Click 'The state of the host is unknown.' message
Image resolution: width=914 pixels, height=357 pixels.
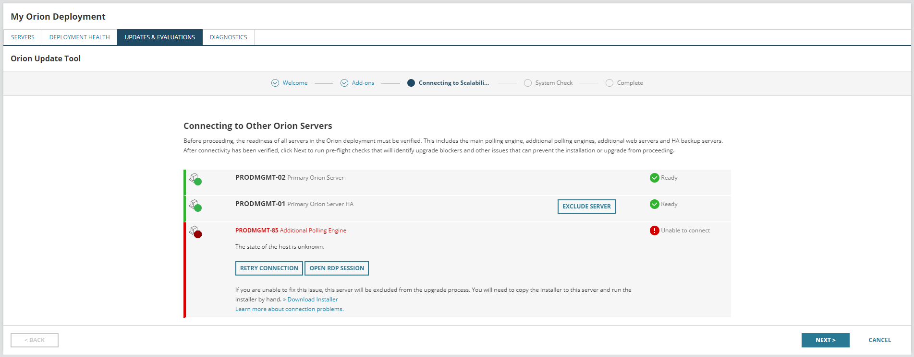pyautogui.click(x=280, y=247)
